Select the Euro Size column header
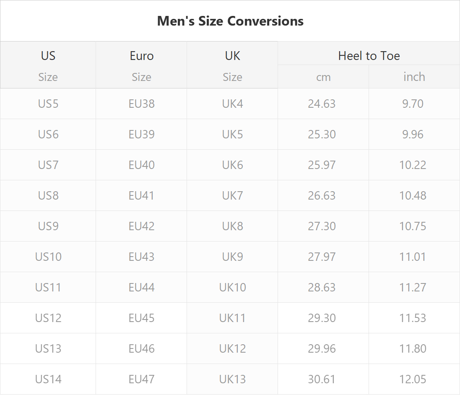460x395 pixels. point(141,65)
